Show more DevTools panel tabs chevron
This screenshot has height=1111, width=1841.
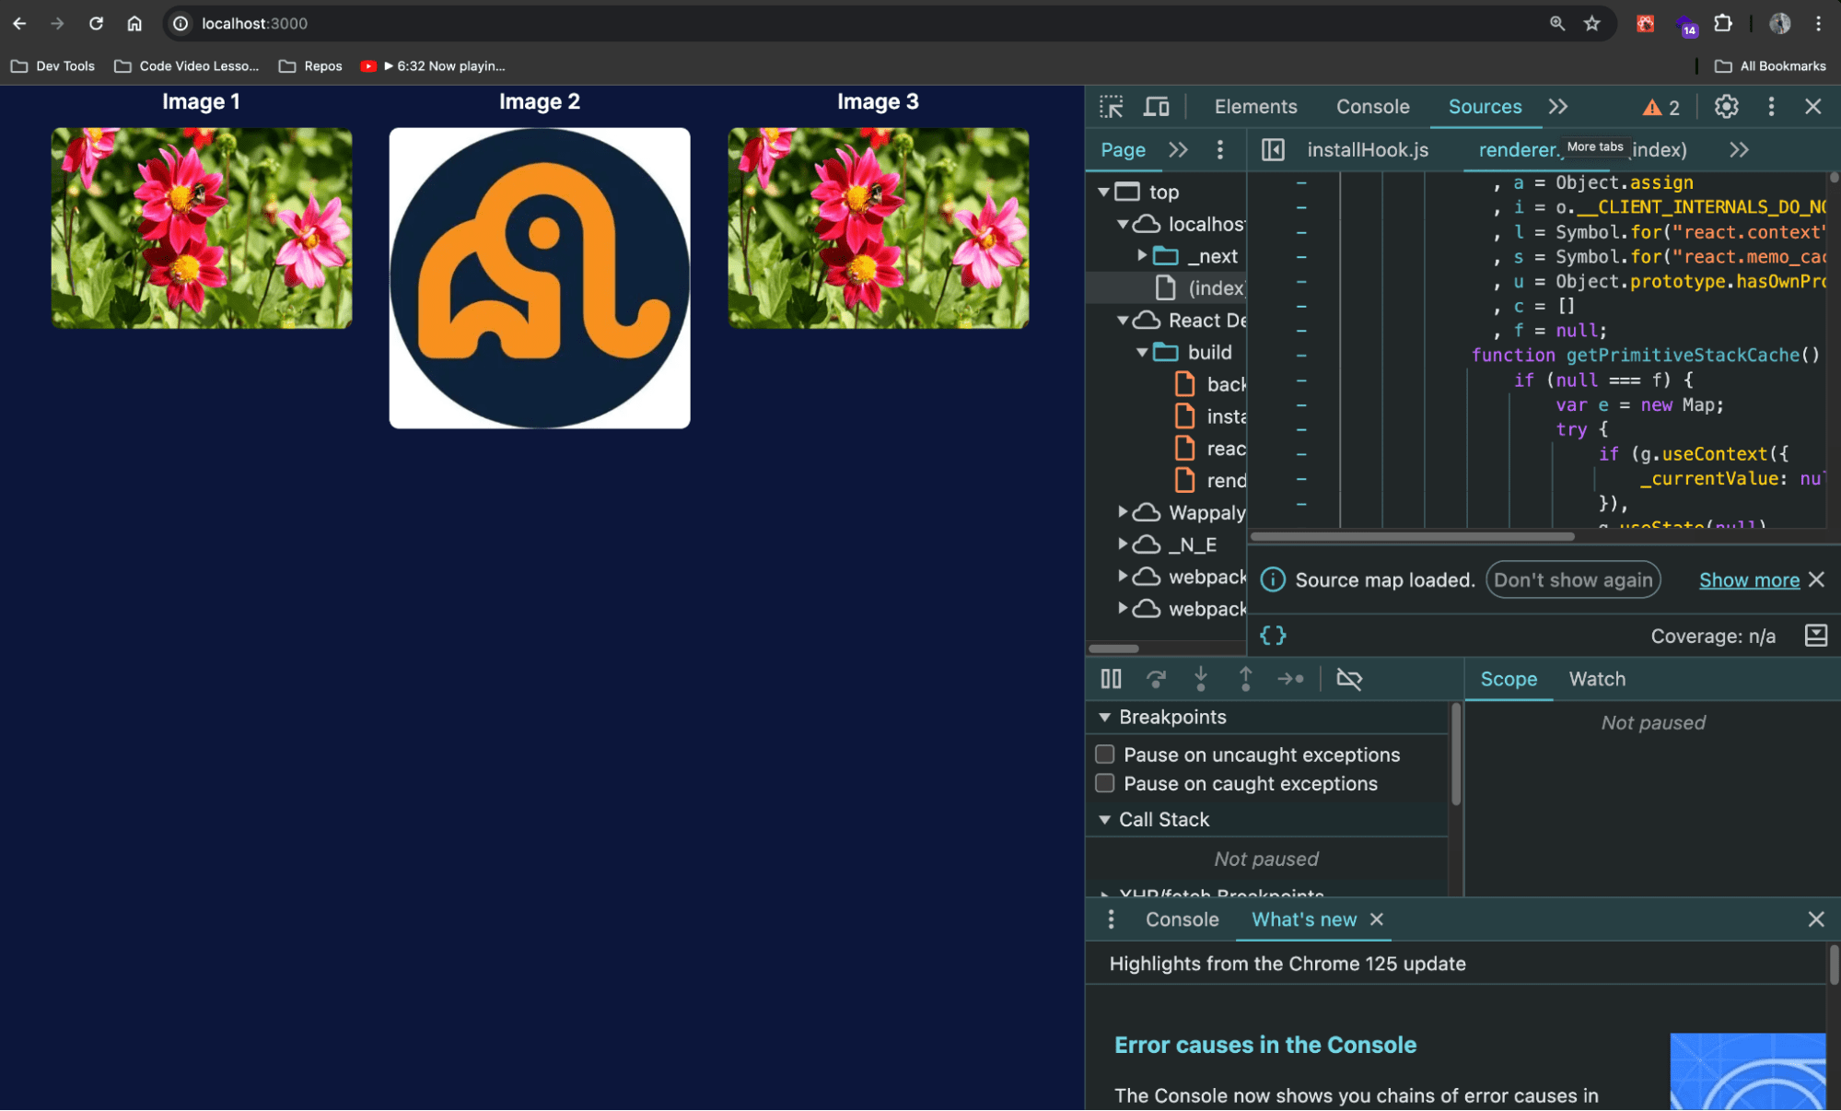[x=1558, y=107]
